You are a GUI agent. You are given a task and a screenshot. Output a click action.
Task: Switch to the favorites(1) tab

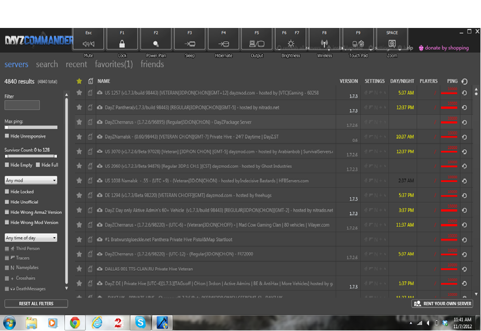pyautogui.click(x=114, y=65)
